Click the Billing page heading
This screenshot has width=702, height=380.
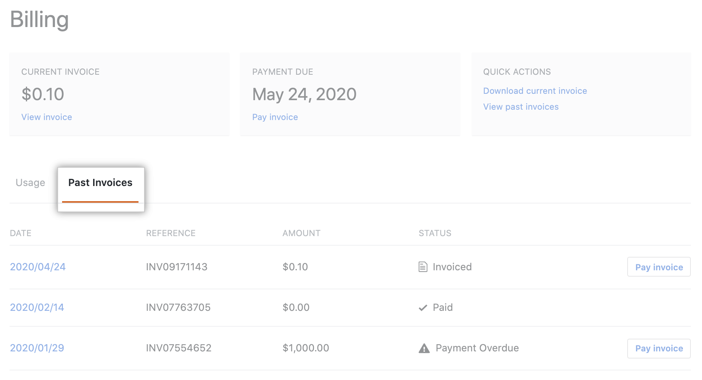(x=39, y=19)
